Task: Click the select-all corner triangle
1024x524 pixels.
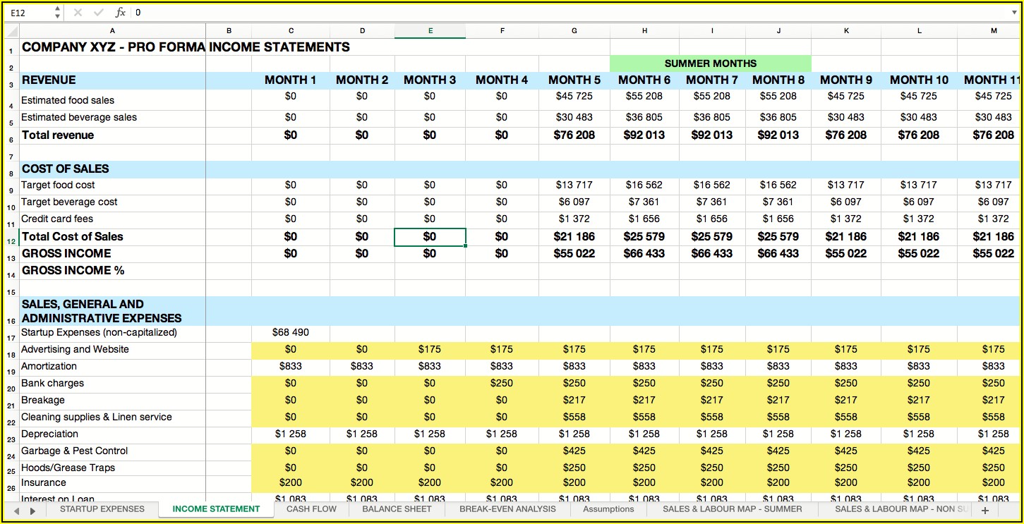Action: click(x=11, y=31)
